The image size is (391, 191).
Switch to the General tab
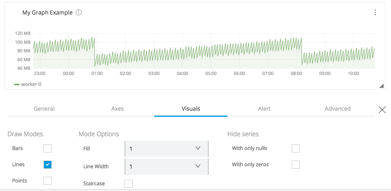(44, 109)
